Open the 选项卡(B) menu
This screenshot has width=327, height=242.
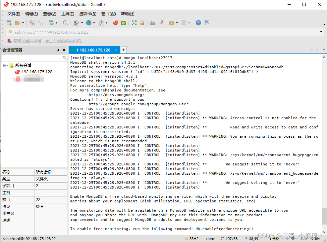point(87,14)
